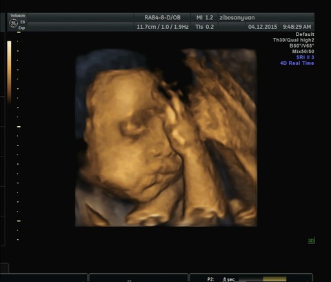331x282 pixels.
Task: Click the zibosanyuan institution name field
Action: 237,17
